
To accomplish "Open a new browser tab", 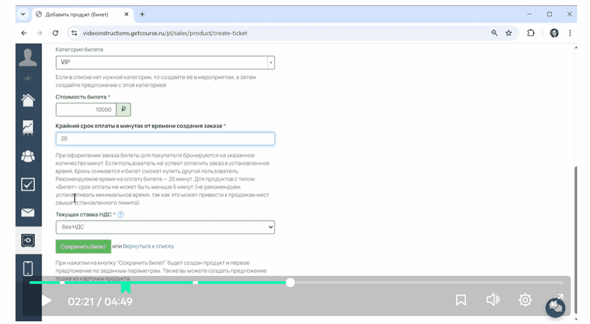I will pos(142,14).
